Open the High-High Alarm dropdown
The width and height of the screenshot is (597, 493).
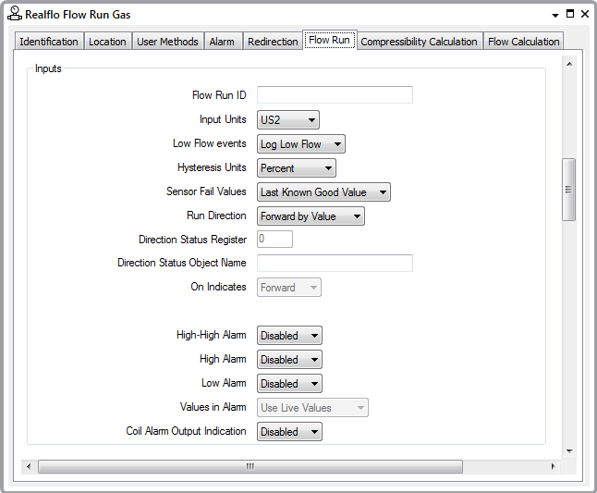click(x=289, y=336)
